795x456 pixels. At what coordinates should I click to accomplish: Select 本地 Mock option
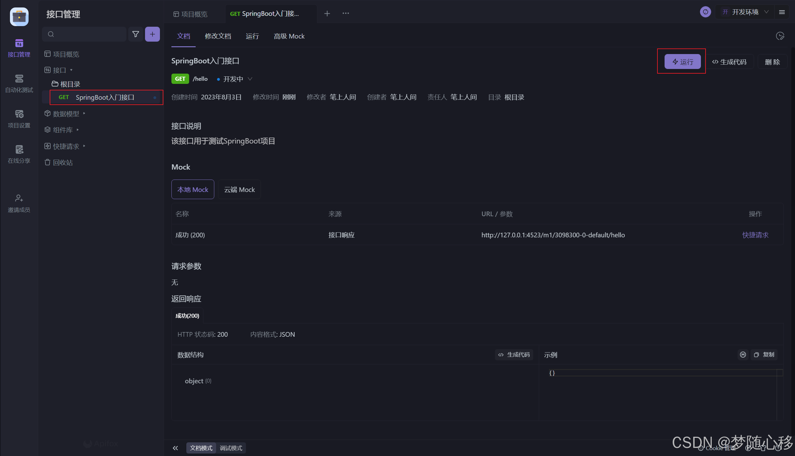point(193,189)
